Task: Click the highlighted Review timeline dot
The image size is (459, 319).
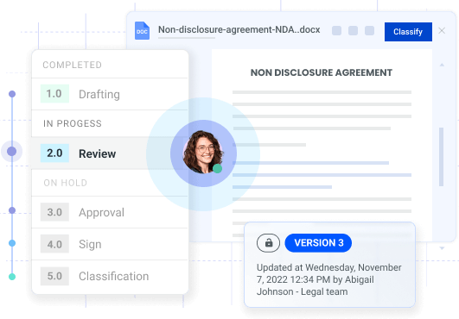Action: click(12, 151)
